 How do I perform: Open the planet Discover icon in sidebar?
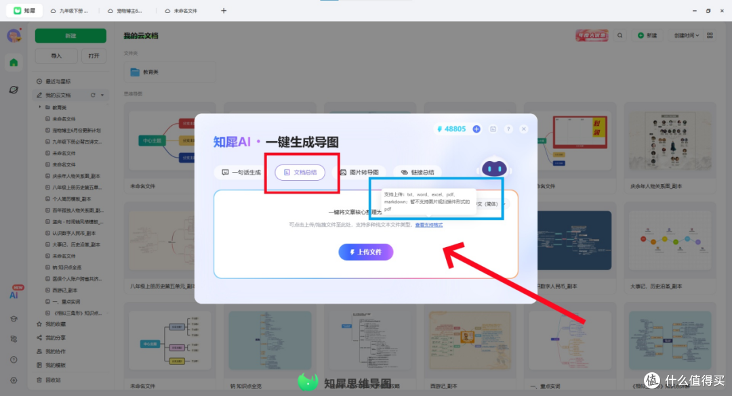click(14, 89)
